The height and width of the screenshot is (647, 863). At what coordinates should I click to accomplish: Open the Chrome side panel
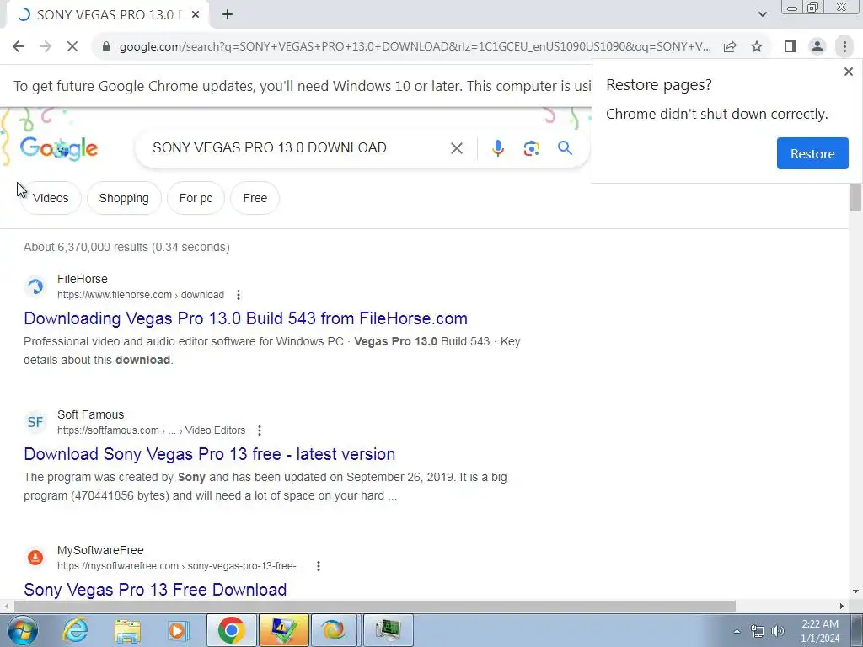click(791, 47)
